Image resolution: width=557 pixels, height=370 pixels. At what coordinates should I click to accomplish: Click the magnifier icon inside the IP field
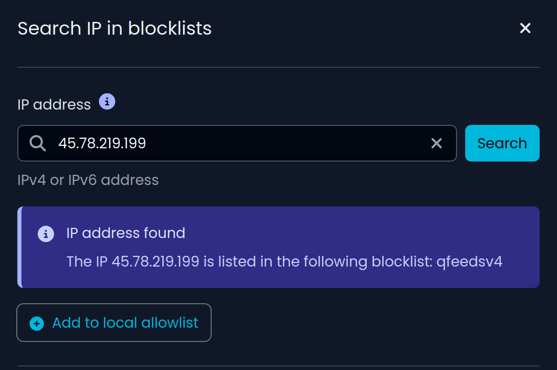coord(38,143)
